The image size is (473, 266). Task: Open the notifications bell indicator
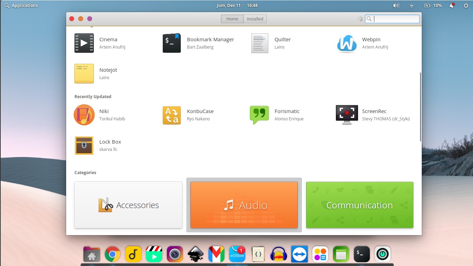click(x=452, y=6)
